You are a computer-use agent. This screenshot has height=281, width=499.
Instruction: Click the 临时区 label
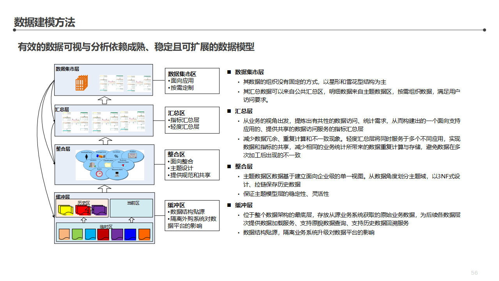pyautogui.click(x=106, y=226)
